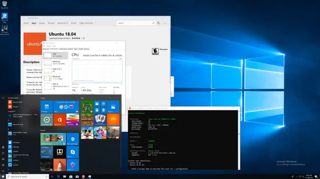
Task: Open the Mail taskbar icon
Action: click(x=77, y=177)
